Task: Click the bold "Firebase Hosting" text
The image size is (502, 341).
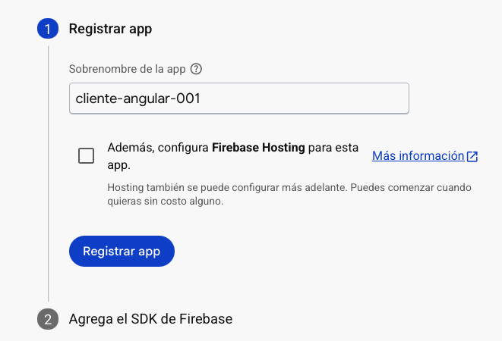Action: [258, 148]
